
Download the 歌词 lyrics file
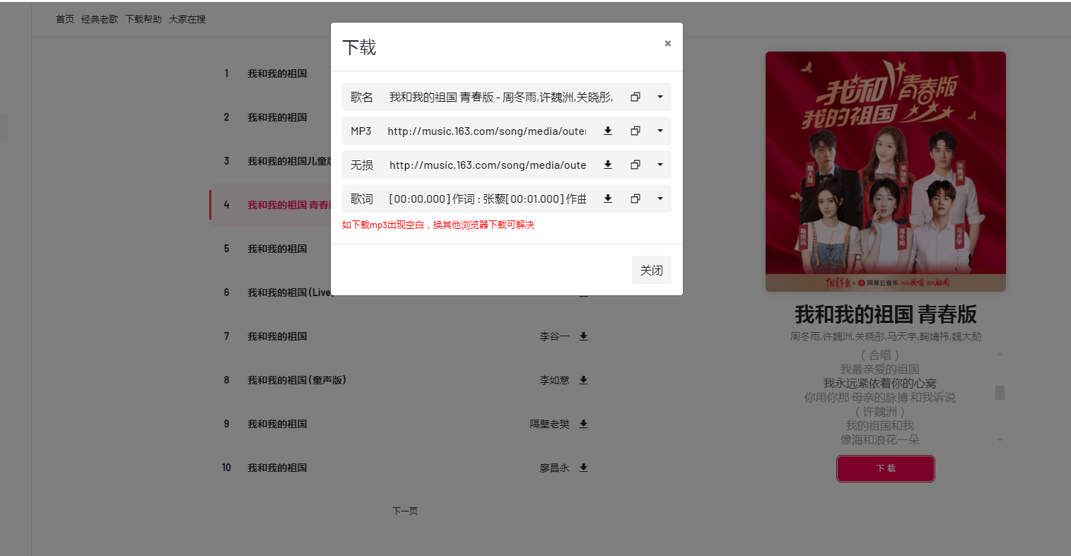click(608, 199)
